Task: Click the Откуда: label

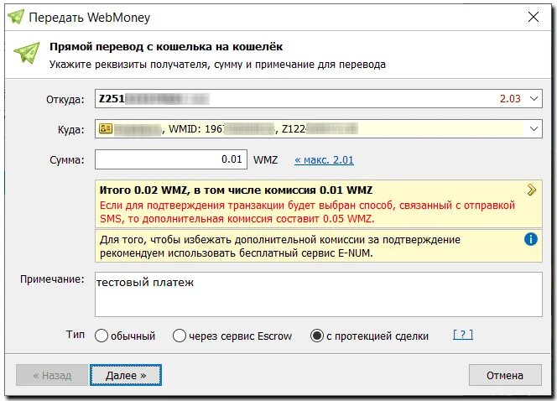Action: (x=65, y=100)
